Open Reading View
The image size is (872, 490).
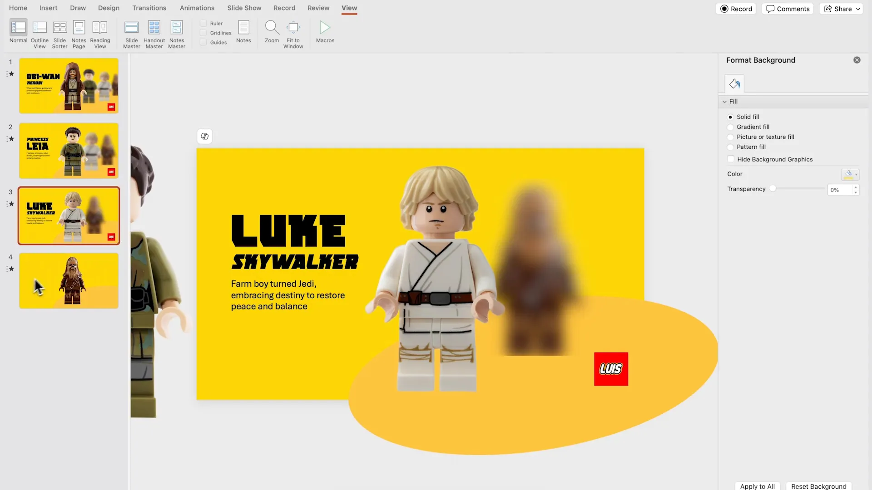(x=100, y=34)
